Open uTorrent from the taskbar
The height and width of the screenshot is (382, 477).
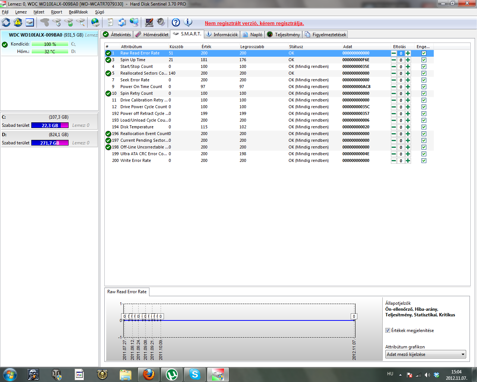tap(172, 374)
